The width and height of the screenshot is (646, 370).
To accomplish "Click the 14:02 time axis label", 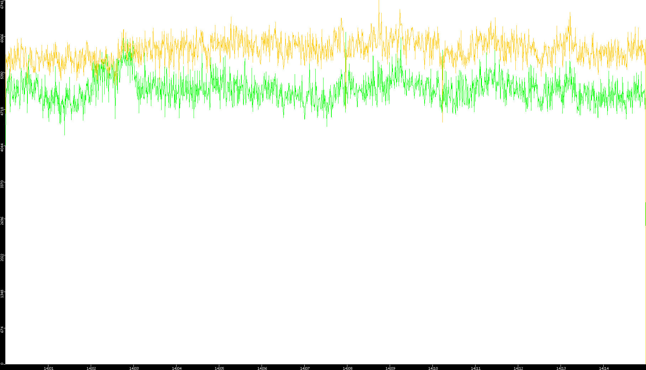I will pos(91,368).
